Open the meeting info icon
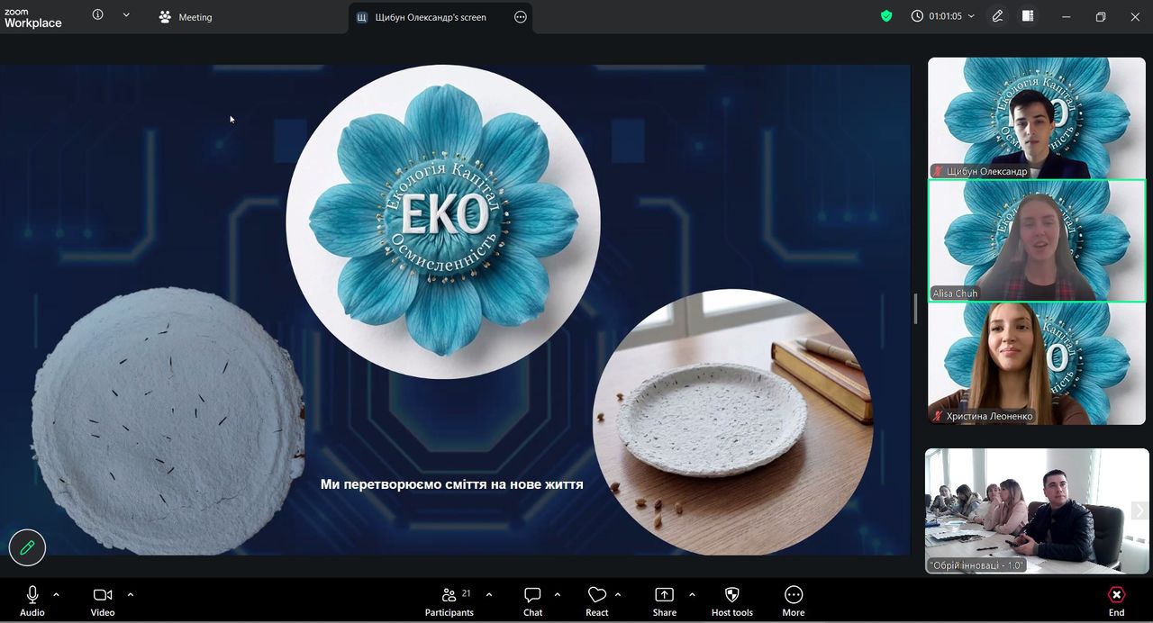This screenshot has width=1153, height=623. pos(98,15)
